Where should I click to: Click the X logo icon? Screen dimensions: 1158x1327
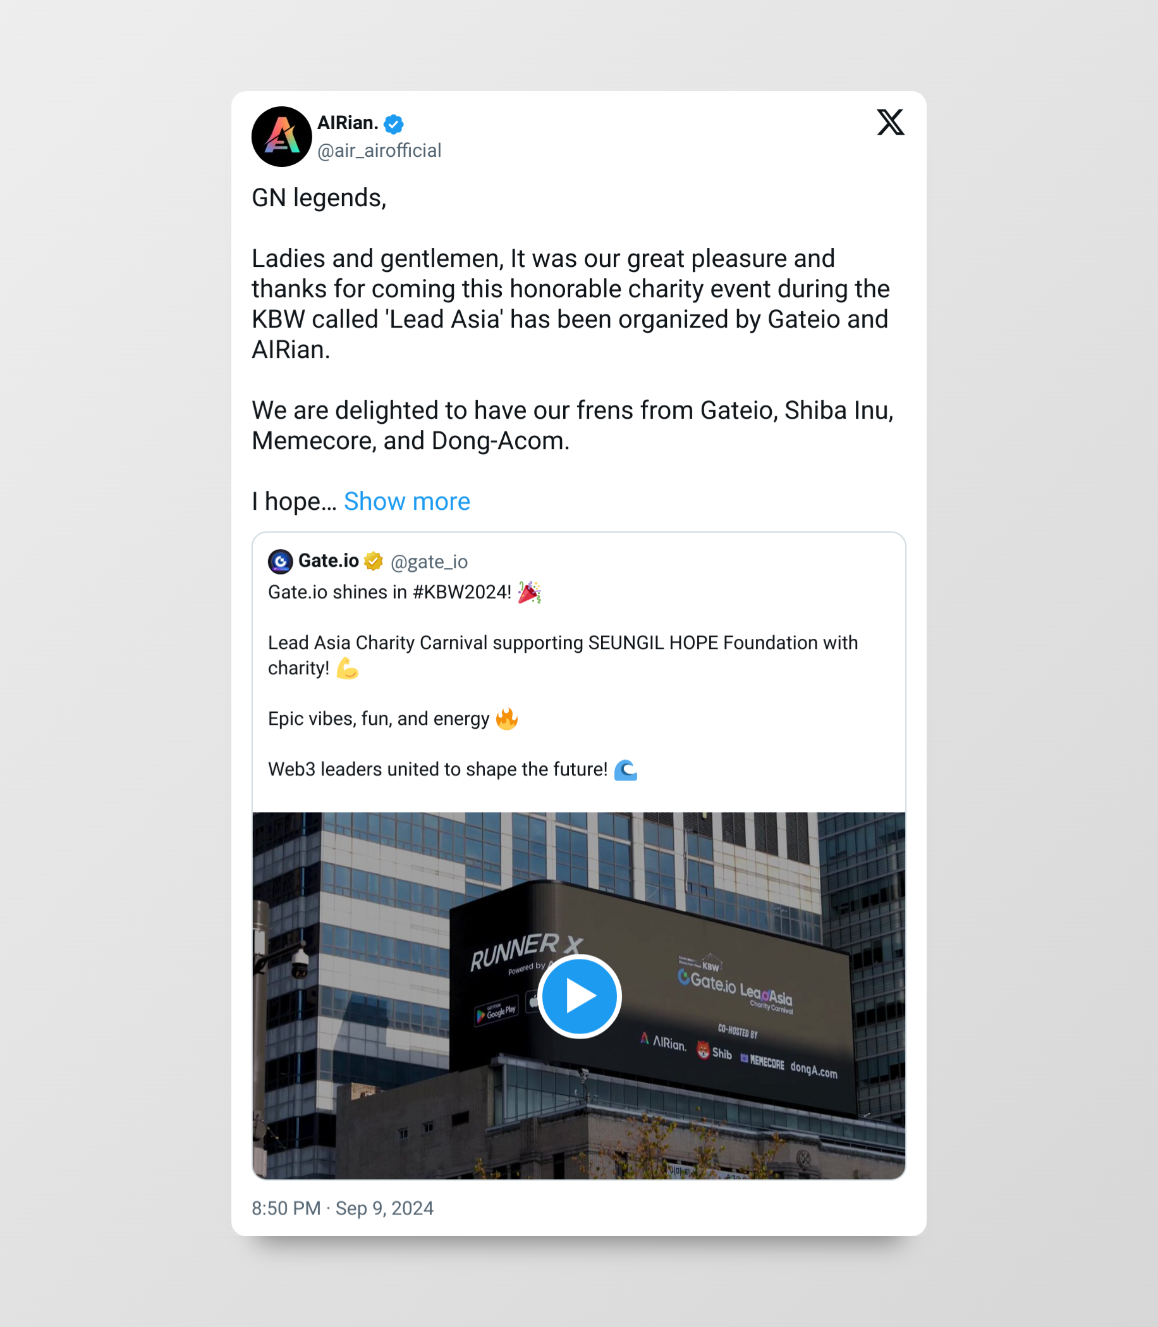tap(890, 122)
